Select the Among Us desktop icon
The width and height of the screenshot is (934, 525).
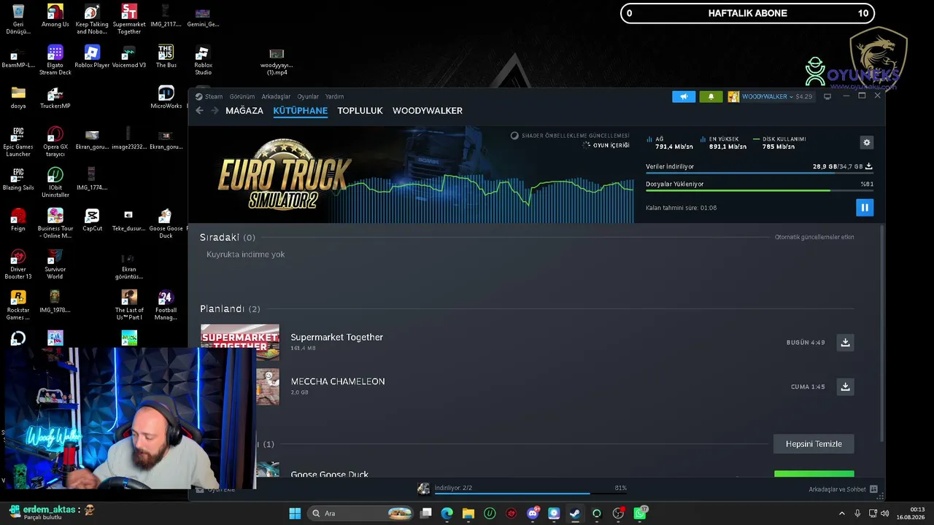tap(55, 16)
